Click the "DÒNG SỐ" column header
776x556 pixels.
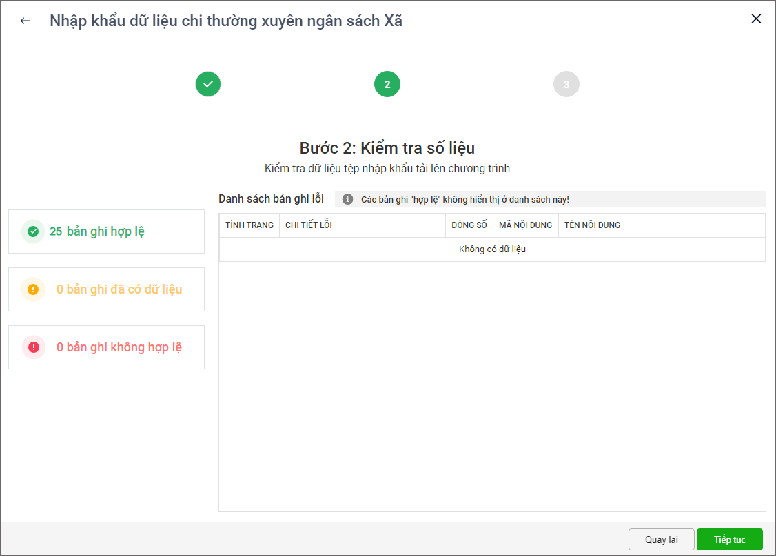click(469, 225)
